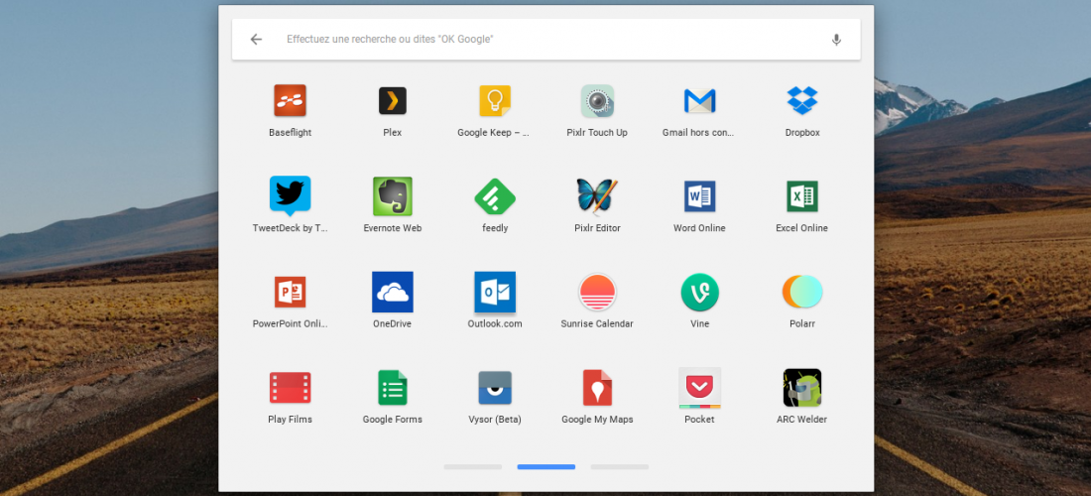Open Google Forms
The width and height of the screenshot is (1091, 496).
393,388
